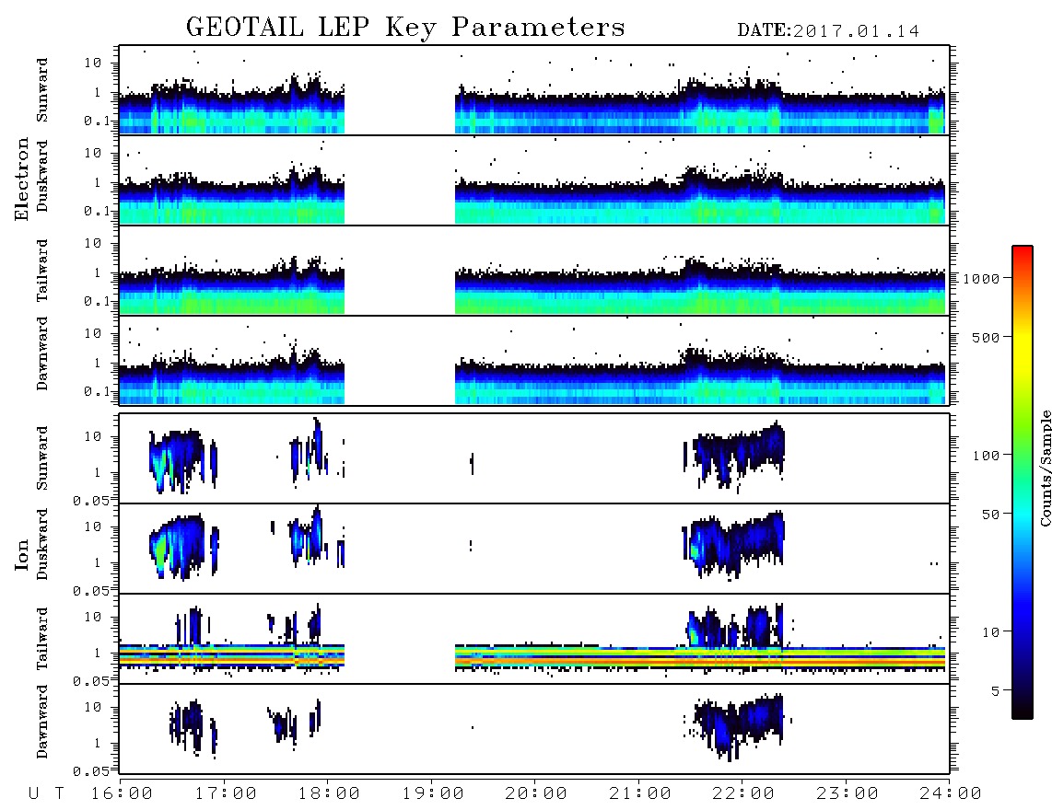Click the "0.1" tick of Electron Dawnward panel

point(98,391)
